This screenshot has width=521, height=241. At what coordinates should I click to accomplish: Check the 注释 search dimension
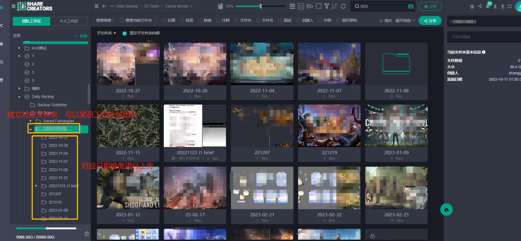(x=218, y=20)
